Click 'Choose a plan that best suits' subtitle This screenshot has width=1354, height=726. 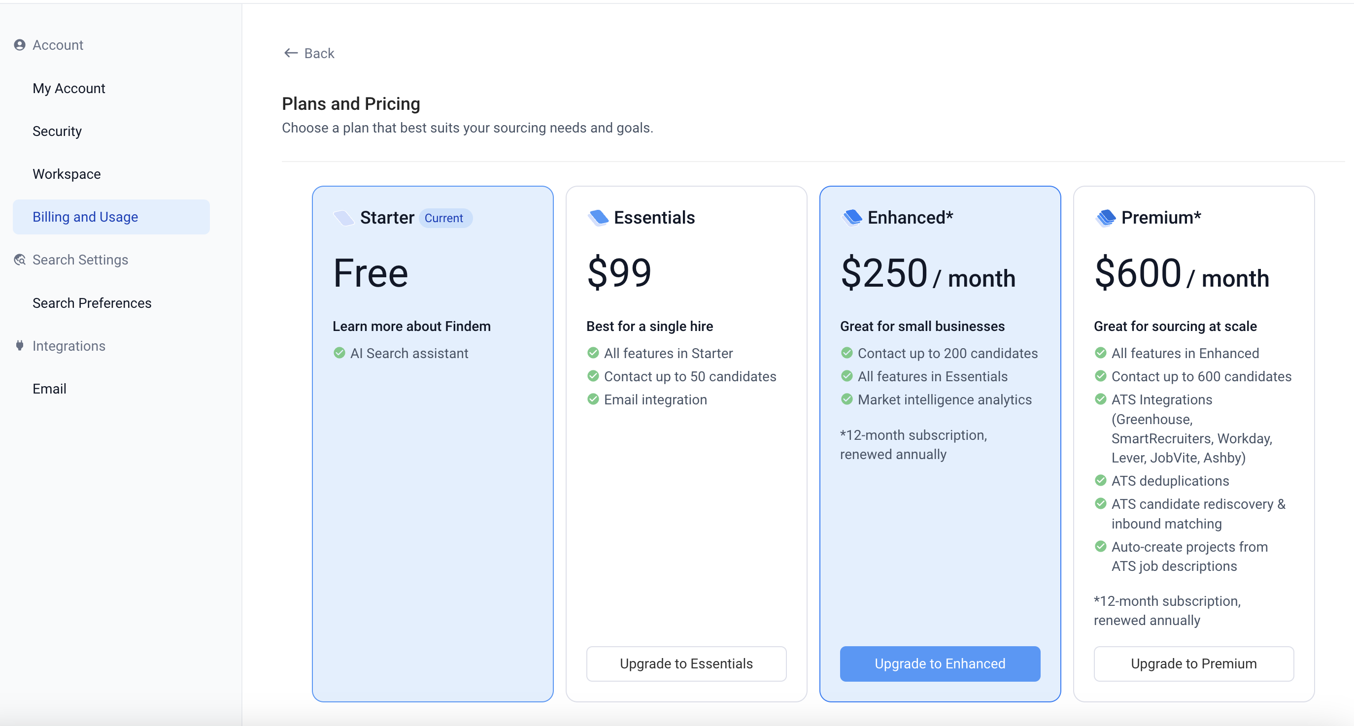coord(468,128)
